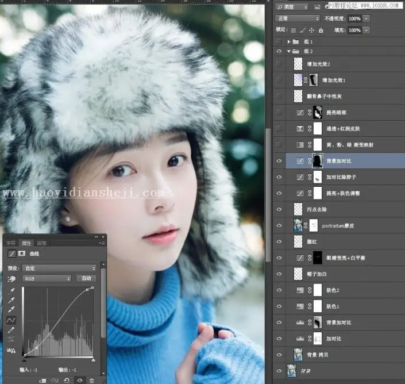Filter for pixel layers icon
The width and height of the screenshot is (405, 384).
tap(317, 7)
